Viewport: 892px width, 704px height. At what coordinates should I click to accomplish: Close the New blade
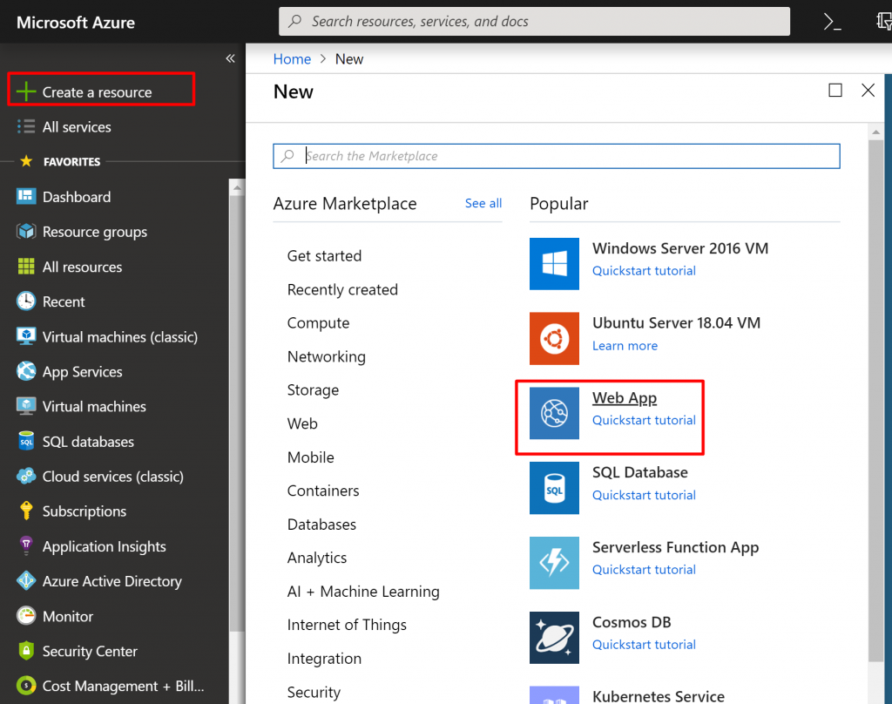[868, 90]
